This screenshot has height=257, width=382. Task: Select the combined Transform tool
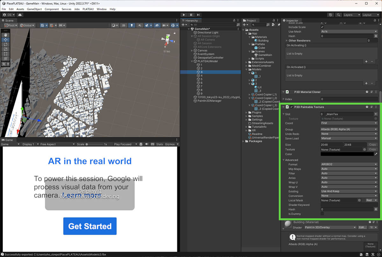pyautogui.click(x=5, y=59)
